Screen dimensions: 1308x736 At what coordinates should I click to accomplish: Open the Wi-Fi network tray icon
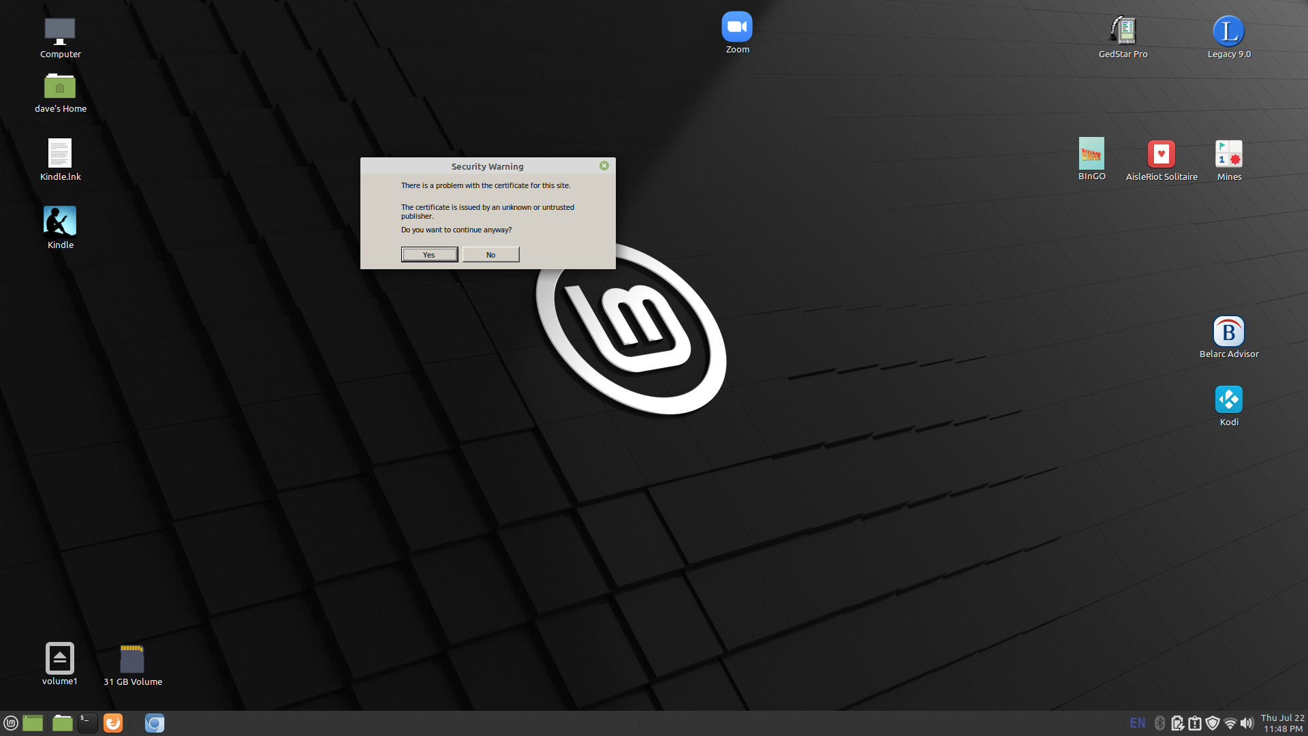[x=1230, y=723]
